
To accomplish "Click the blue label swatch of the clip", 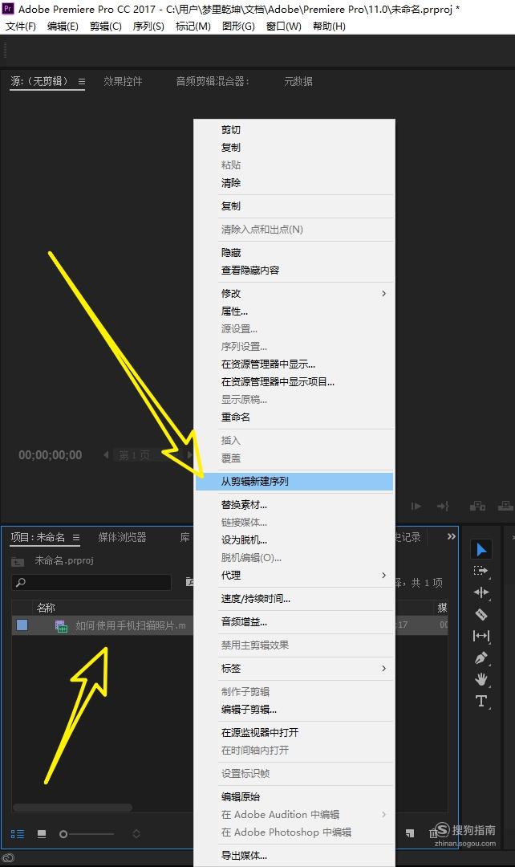I will (x=22, y=625).
